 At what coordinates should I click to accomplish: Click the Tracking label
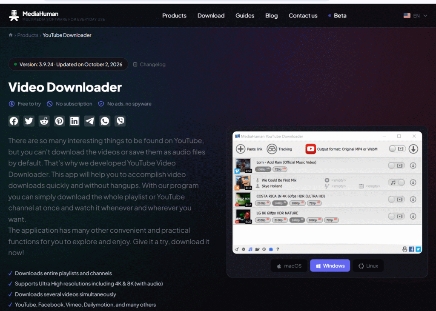[285, 149]
